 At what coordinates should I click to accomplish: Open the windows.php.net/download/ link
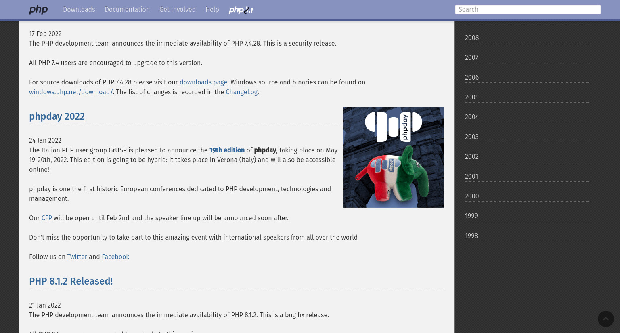pyautogui.click(x=71, y=92)
